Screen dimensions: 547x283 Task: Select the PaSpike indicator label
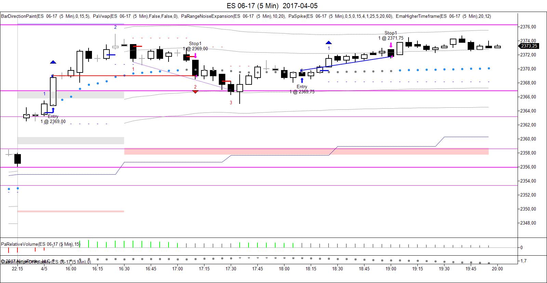(x=341, y=16)
